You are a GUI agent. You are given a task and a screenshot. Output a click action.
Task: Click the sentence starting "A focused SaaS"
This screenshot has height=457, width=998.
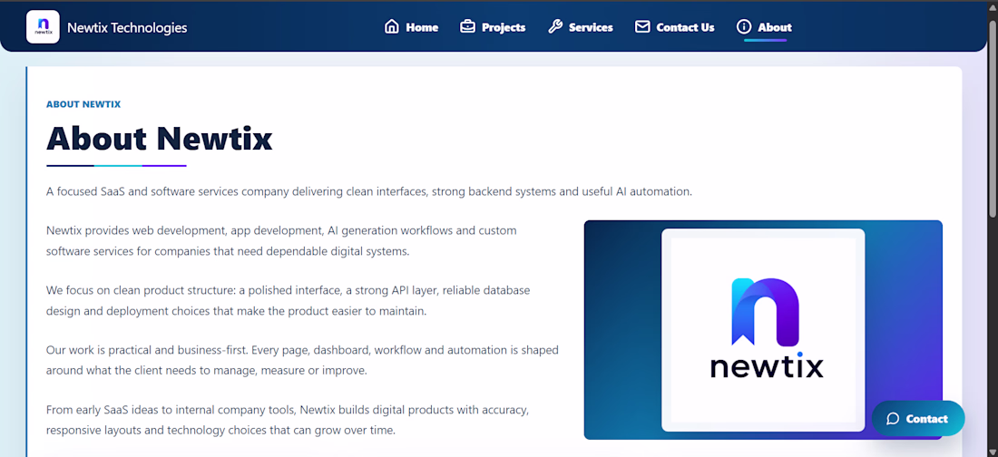pos(369,191)
